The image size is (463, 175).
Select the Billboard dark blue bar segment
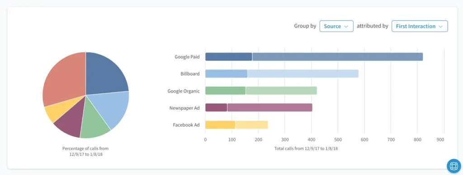point(226,74)
